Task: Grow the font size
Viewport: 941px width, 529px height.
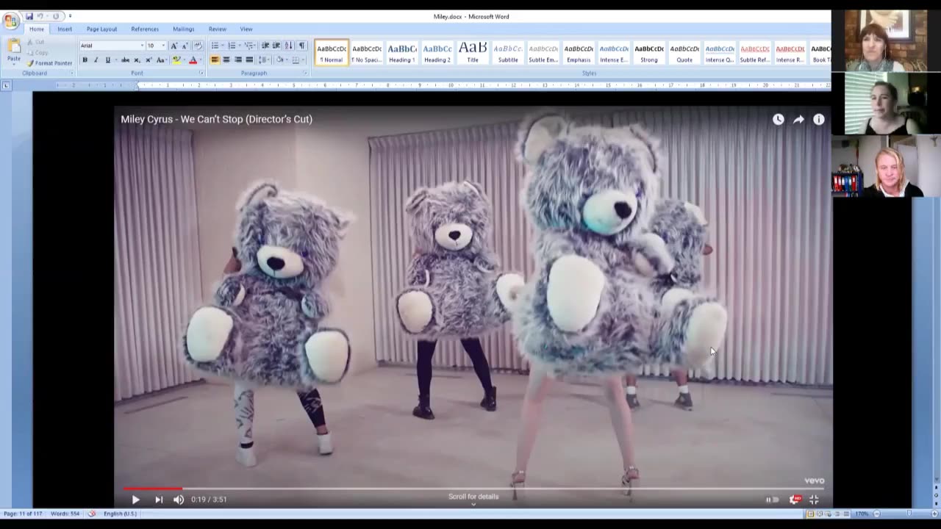Action: click(173, 46)
